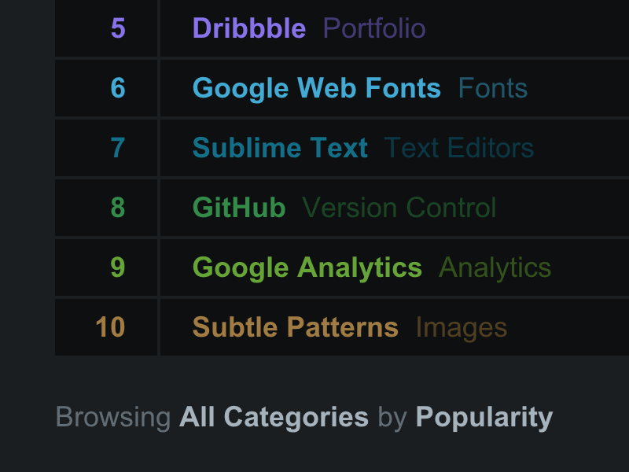Open the Google Web Fonts link
This screenshot has height=472, width=629.
[316, 89]
